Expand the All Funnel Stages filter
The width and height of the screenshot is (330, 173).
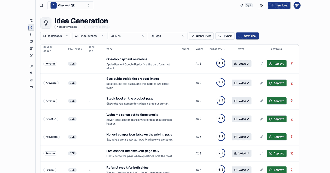tap(90, 36)
